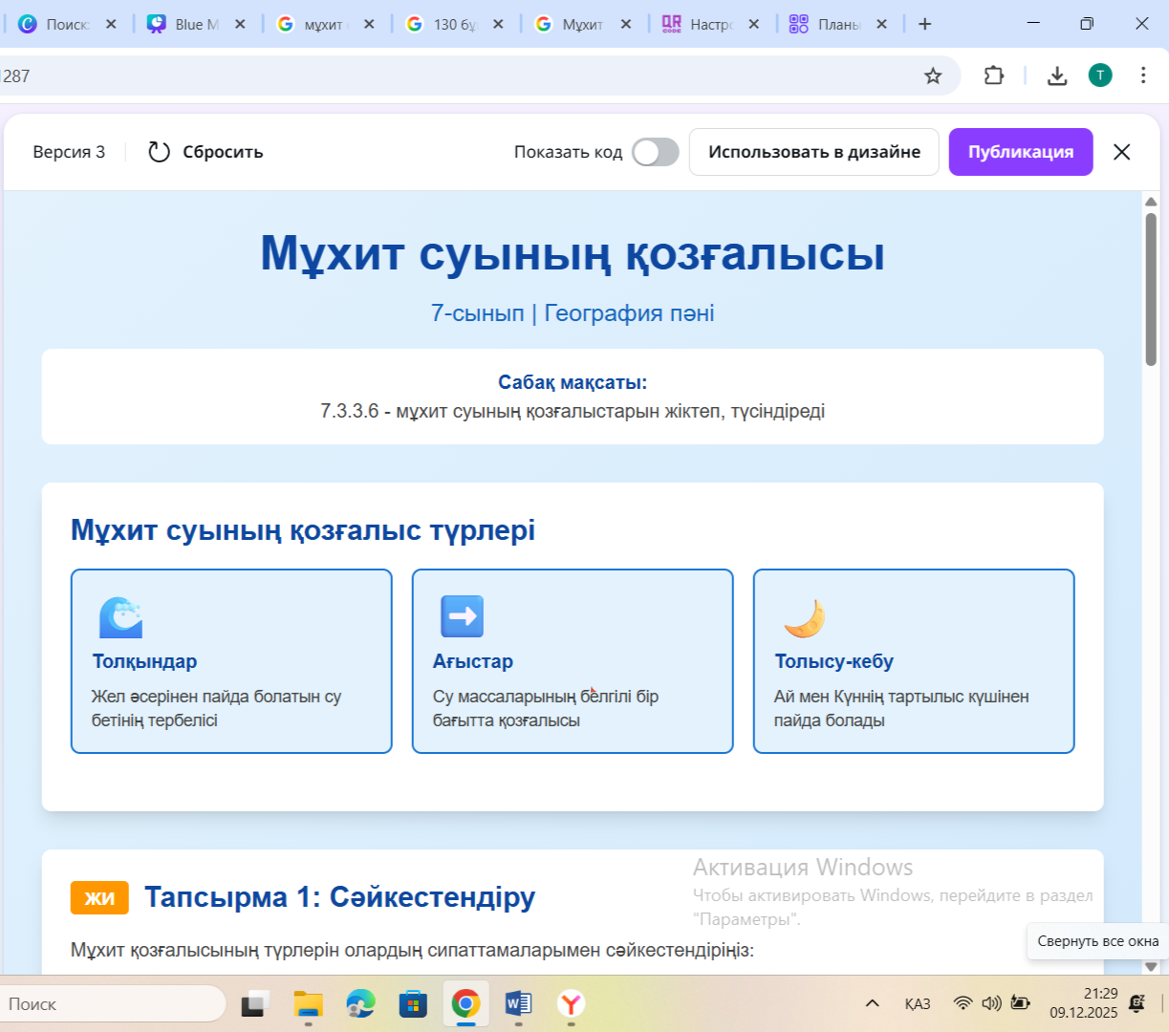Open the clock showing 21:29
This screenshot has height=1032, width=1169.
[1084, 1003]
